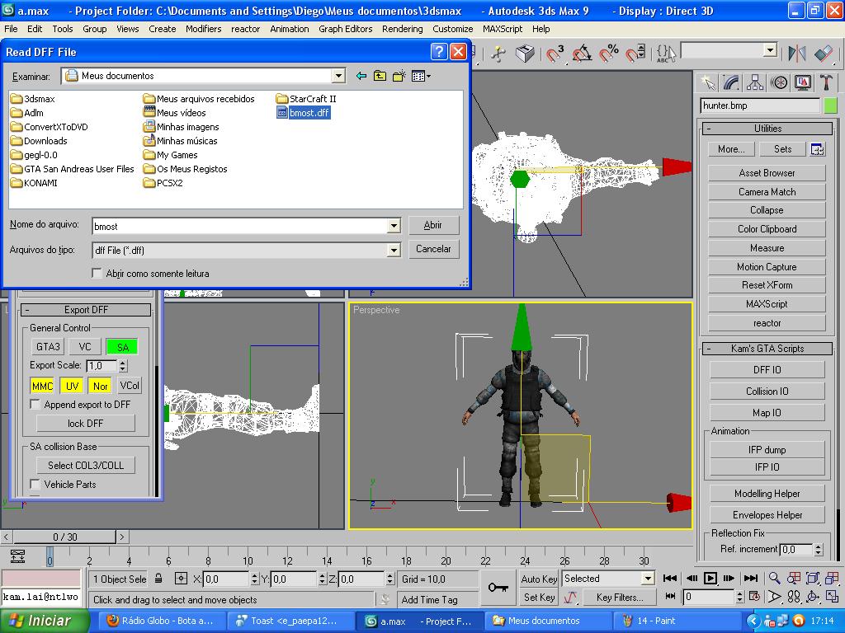
Task: Toggle Auto Key animation mode
Action: pyautogui.click(x=539, y=579)
